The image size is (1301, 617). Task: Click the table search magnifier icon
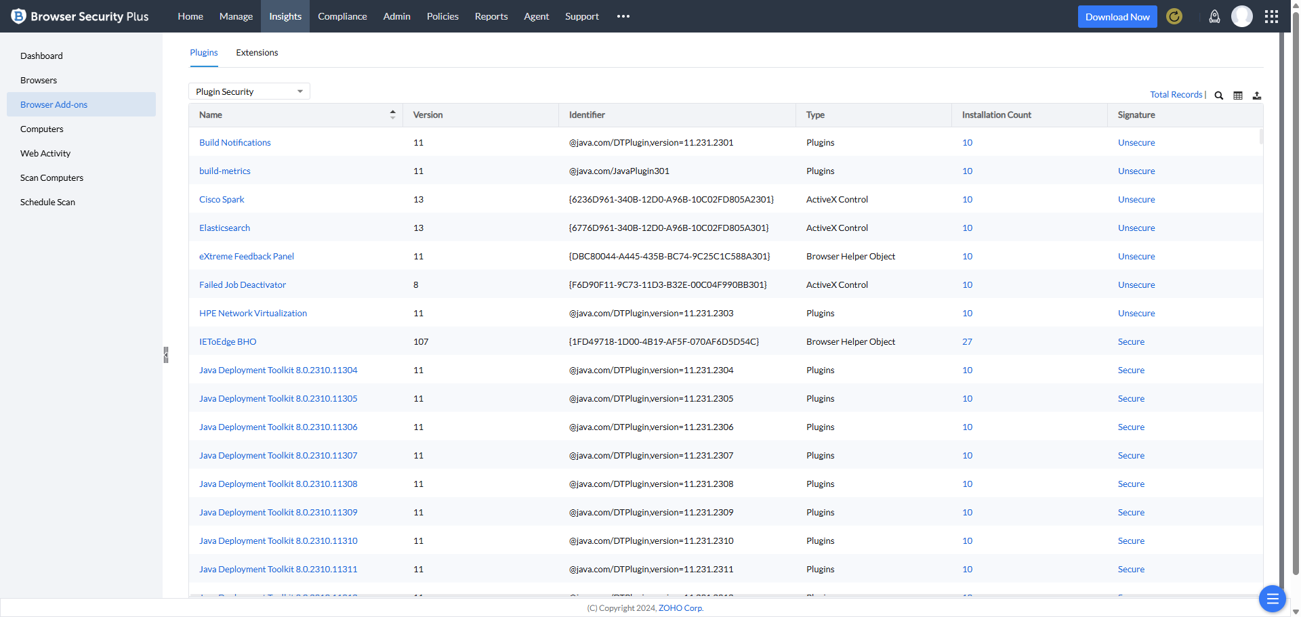(1218, 95)
